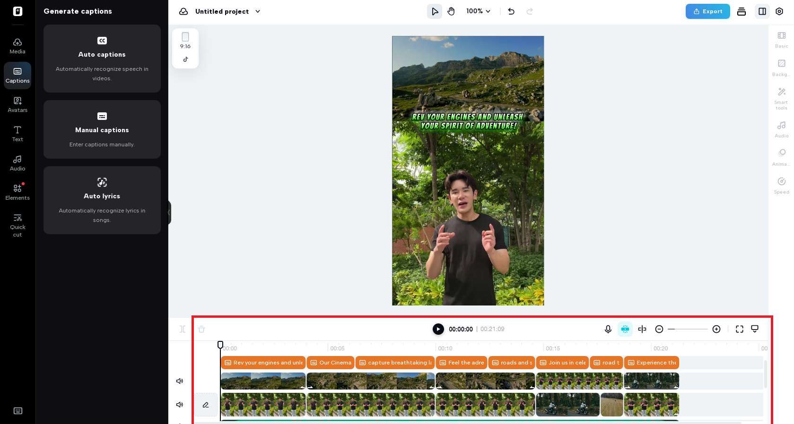Image resolution: width=794 pixels, height=424 pixels.
Task: Select the motorcycle clip in lower track
Action: click(567, 405)
